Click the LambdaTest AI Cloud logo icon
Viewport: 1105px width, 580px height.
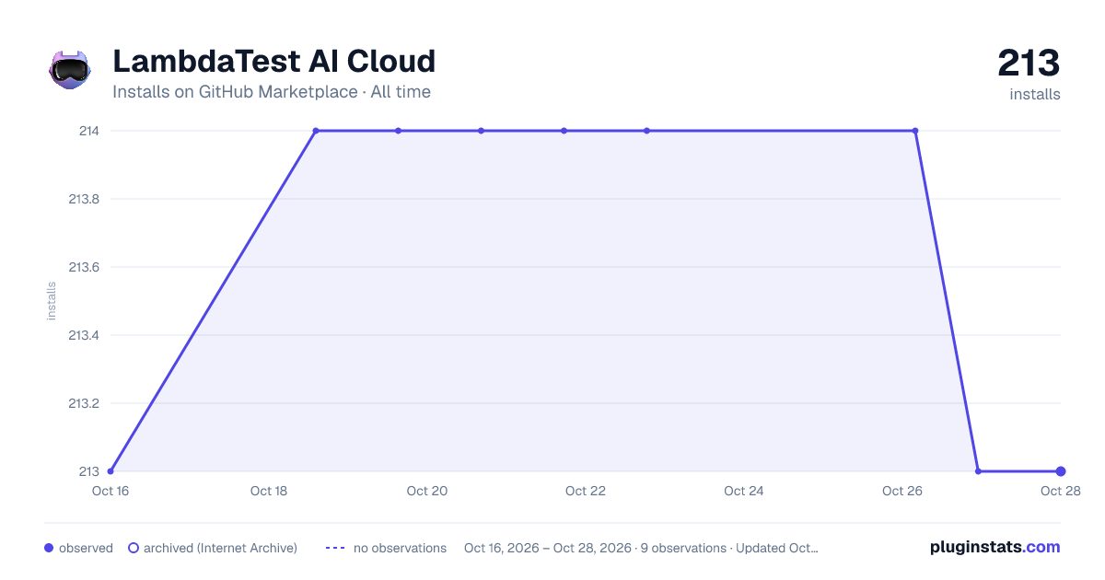pyautogui.click(x=70, y=70)
